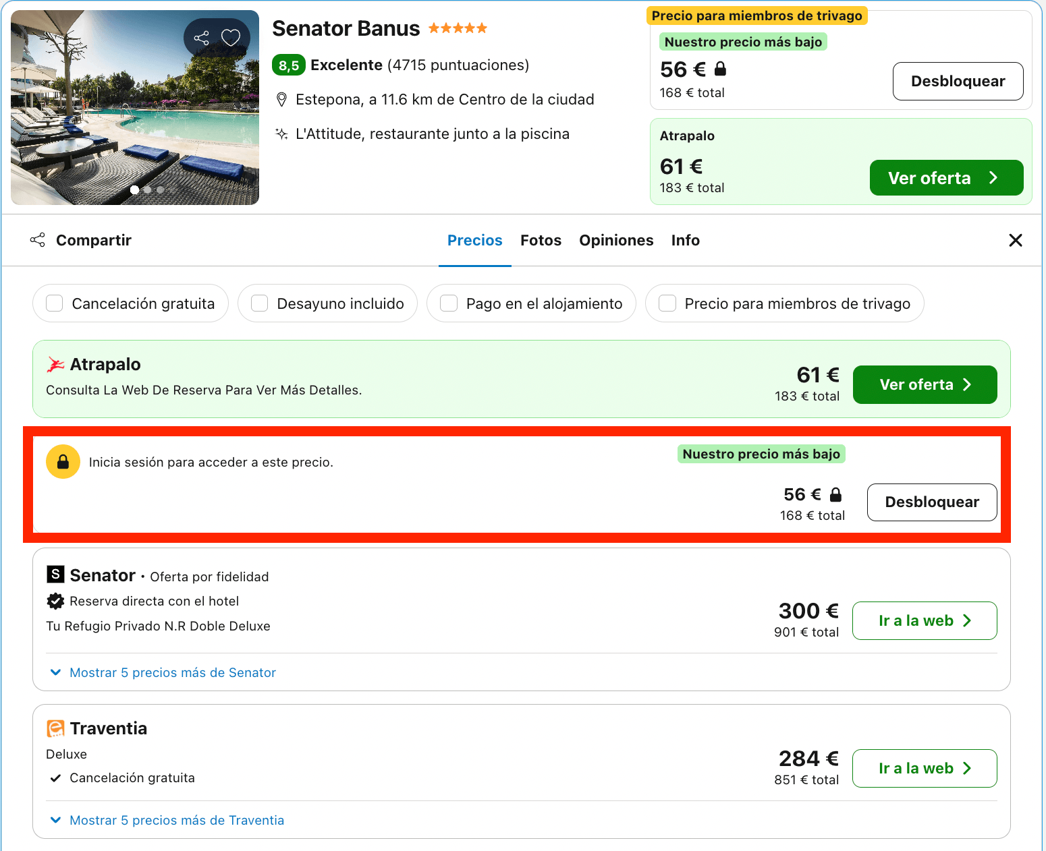Click the five-star rating icons
The width and height of the screenshot is (1046, 851).
click(458, 28)
